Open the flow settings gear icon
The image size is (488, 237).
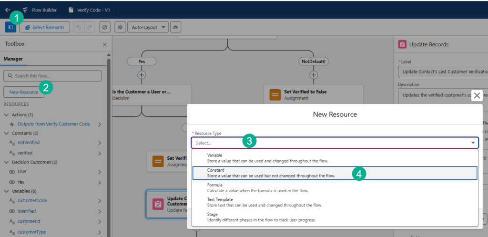(x=120, y=28)
